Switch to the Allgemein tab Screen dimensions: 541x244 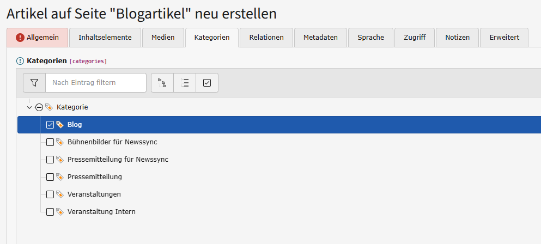(x=37, y=37)
